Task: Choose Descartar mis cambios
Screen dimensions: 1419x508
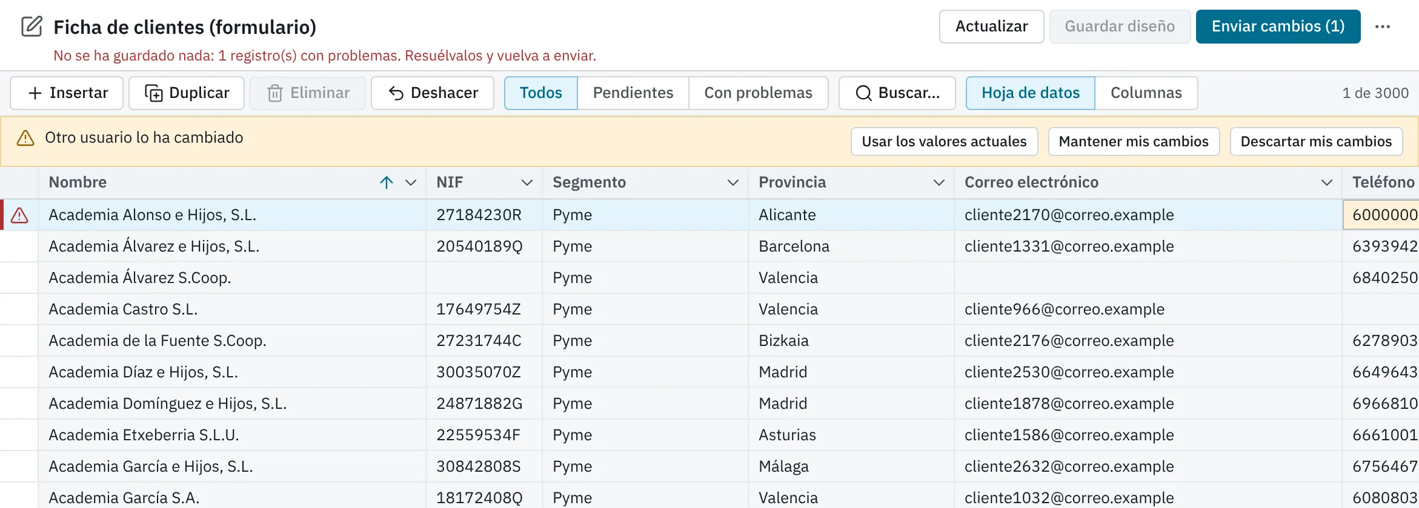Action: pos(1316,142)
